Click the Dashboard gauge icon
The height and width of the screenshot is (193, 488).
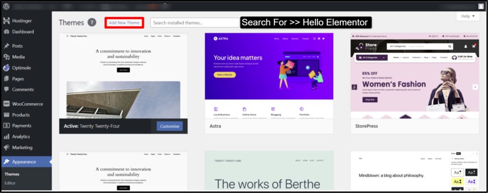click(x=6, y=32)
